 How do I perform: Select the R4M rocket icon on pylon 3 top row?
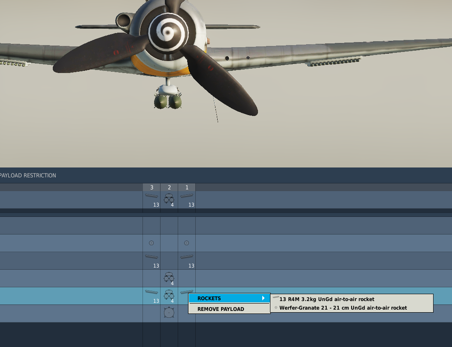tap(151, 196)
